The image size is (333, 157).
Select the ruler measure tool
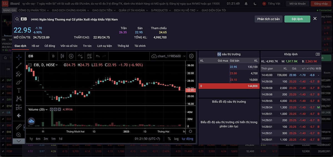coord(19,127)
